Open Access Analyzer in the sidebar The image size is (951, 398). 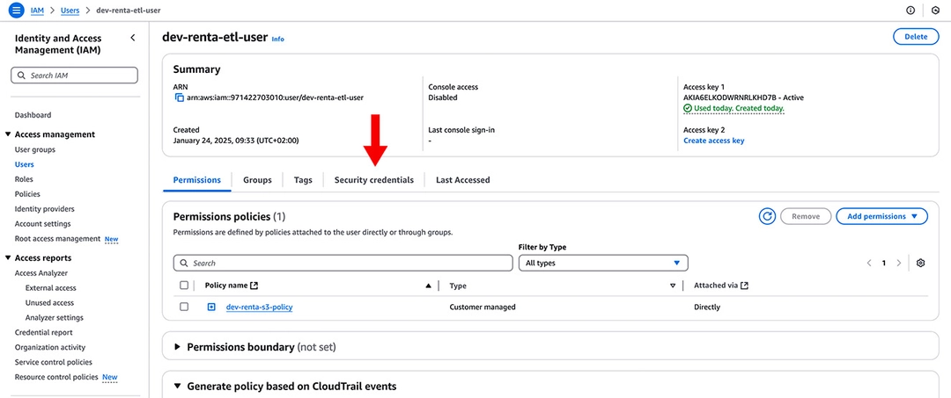pyautogui.click(x=41, y=272)
